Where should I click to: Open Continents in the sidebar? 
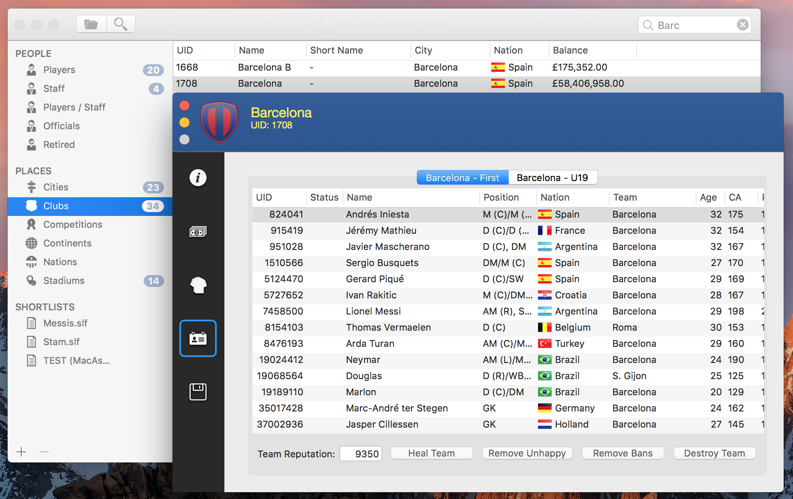click(90, 243)
